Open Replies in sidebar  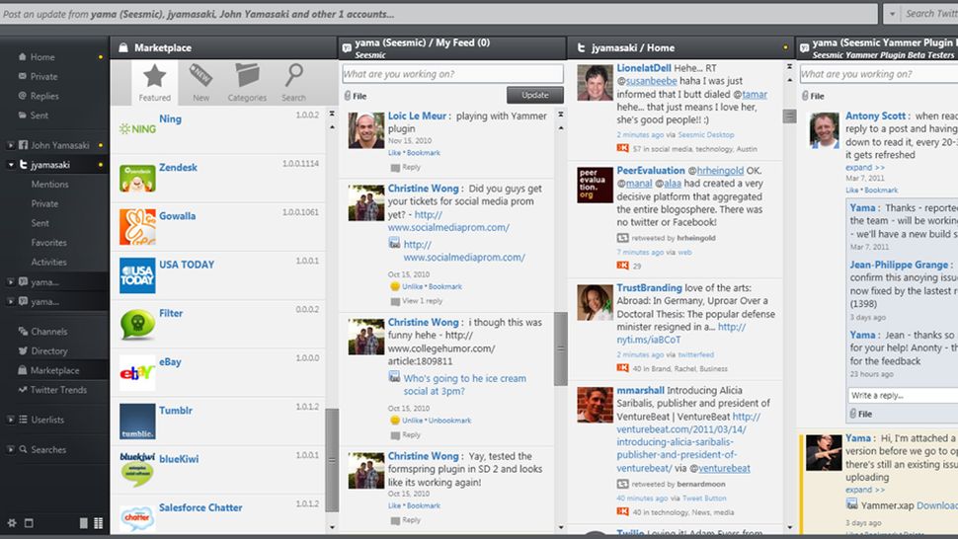click(44, 96)
